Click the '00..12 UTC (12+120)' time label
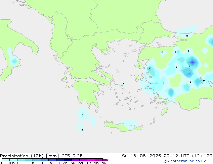This screenshot has height=164, width=213. click(x=188, y=156)
